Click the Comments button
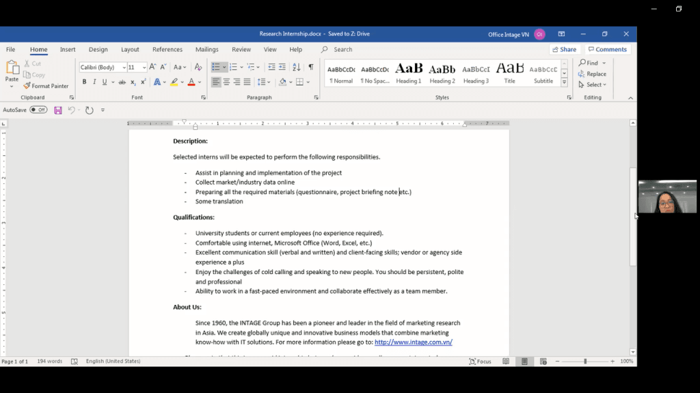 (608, 49)
